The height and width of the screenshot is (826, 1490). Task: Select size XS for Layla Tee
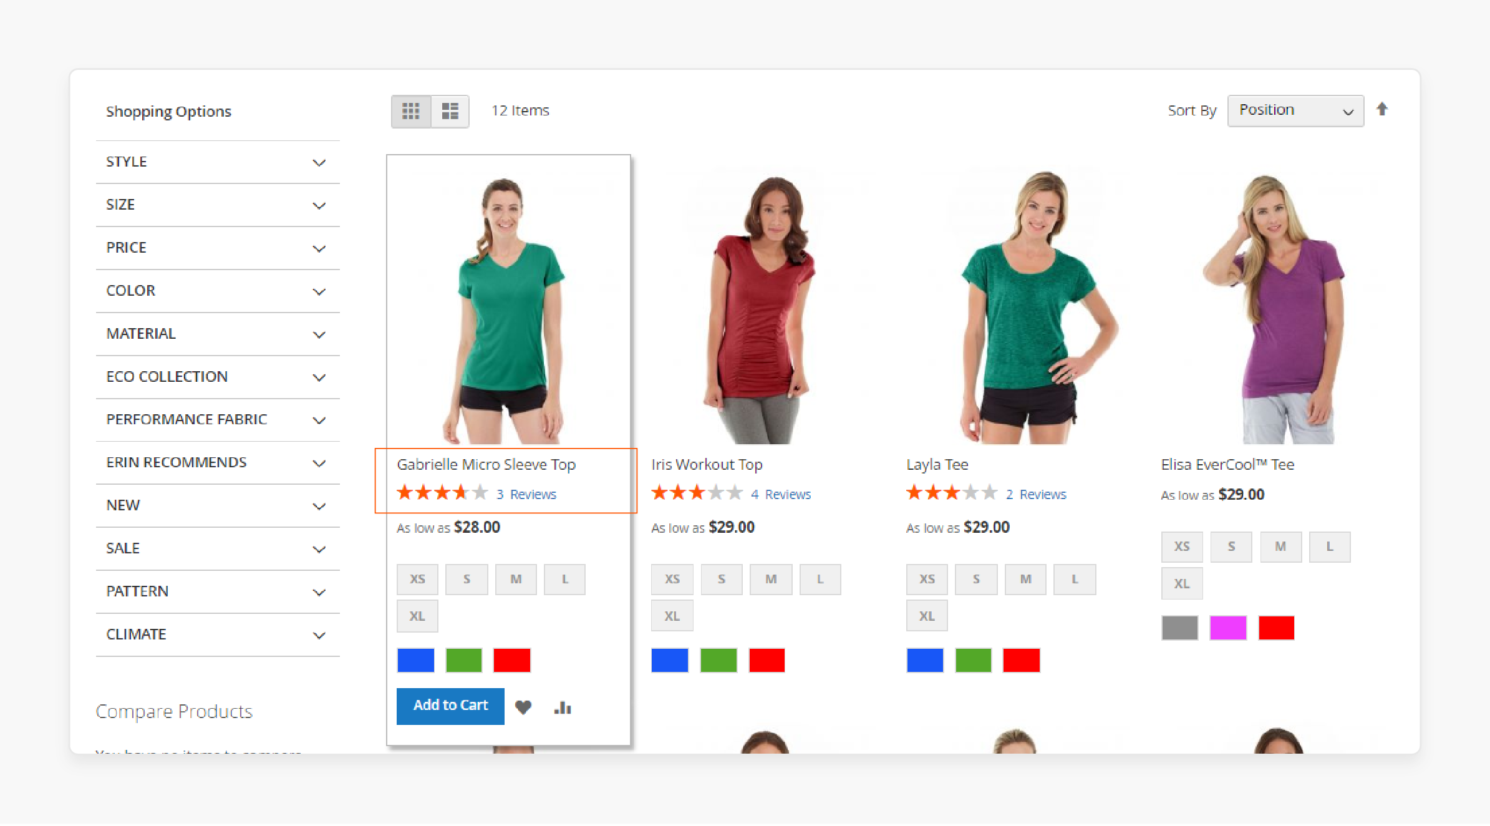(x=925, y=579)
